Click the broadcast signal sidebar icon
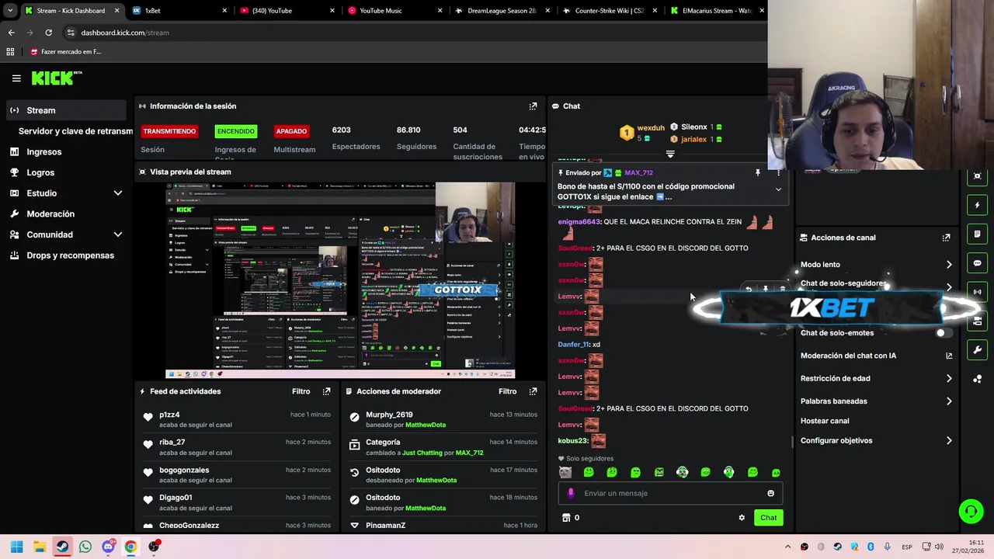The width and height of the screenshot is (994, 559). 977,292
